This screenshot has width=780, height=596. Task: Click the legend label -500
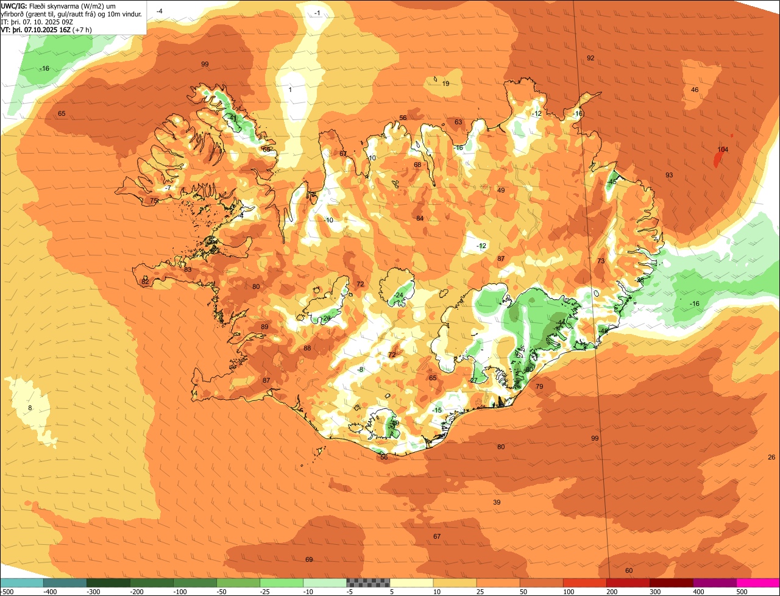[7, 592]
